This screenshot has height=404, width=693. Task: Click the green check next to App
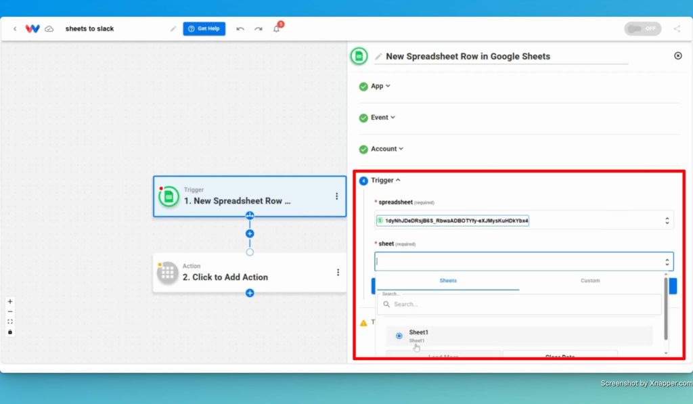point(363,87)
